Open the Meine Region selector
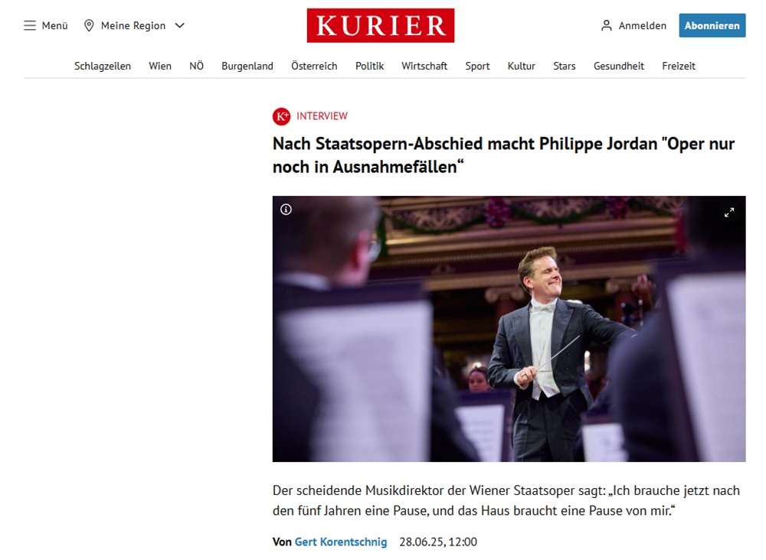 pyautogui.click(x=134, y=25)
